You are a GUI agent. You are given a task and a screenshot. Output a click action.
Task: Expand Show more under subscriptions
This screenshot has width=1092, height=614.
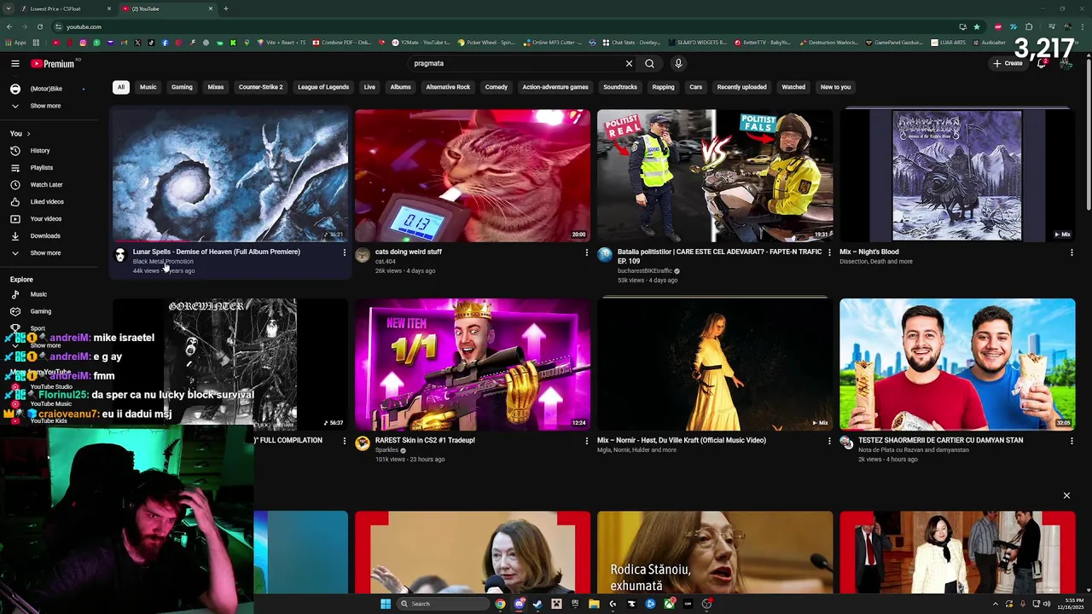45,106
